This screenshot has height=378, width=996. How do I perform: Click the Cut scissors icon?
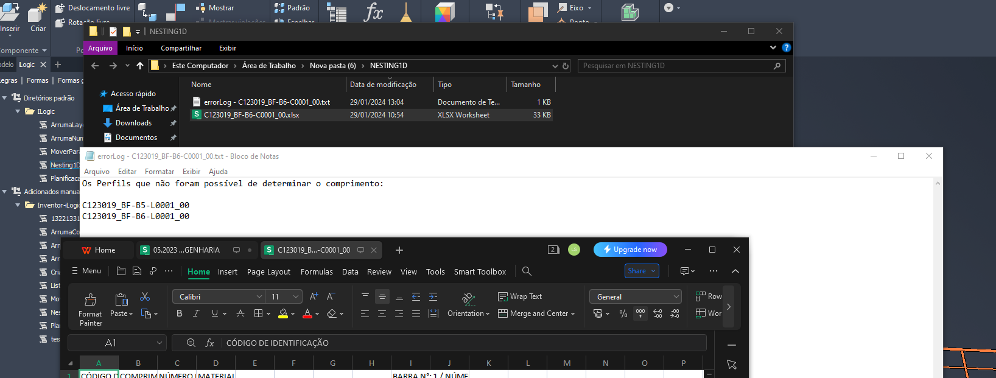(x=145, y=296)
